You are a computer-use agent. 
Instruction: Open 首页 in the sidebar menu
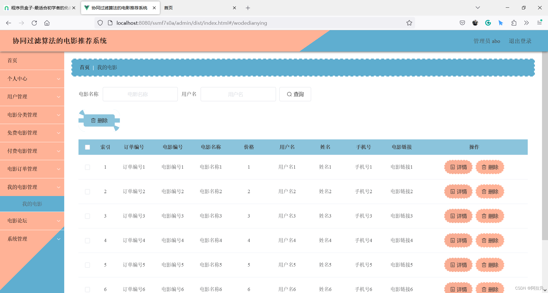[32, 61]
